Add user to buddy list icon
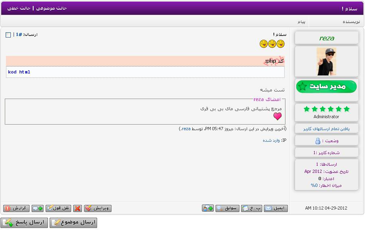Screen dimensions: 365x230 pos(208,208)
